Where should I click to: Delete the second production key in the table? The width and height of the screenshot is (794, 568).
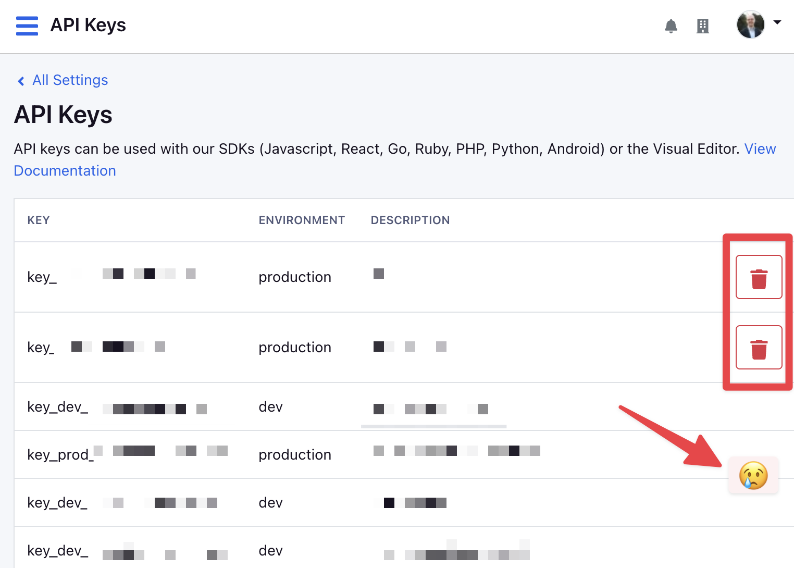pyautogui.click(x=759, y=347)
